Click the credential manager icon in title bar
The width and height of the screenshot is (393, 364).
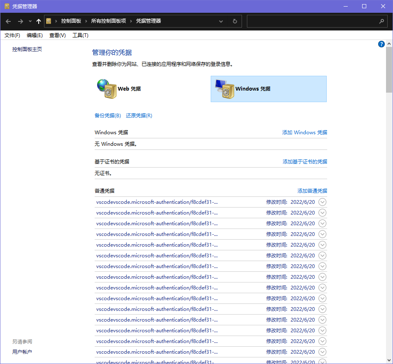6,6
